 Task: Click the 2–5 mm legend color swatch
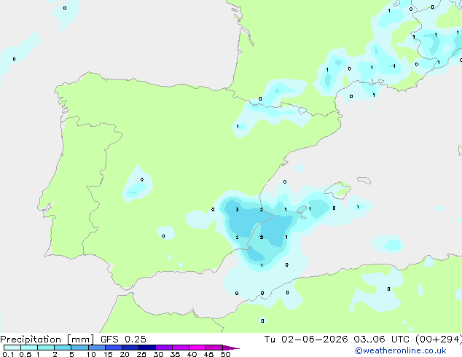63,348
